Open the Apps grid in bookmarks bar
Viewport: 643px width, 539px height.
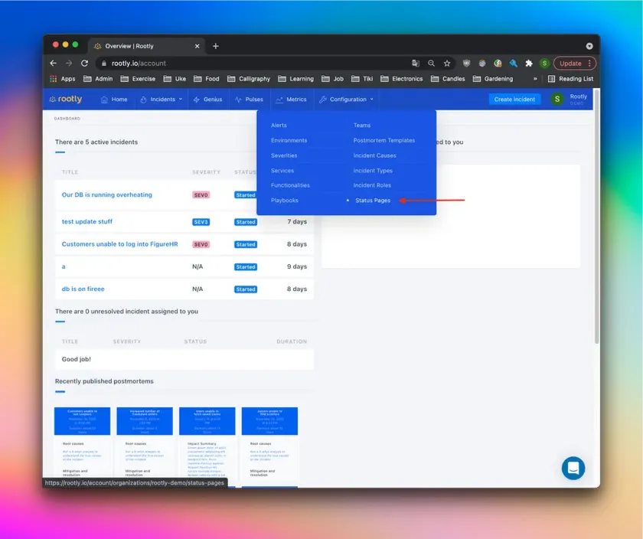[62, 79]
